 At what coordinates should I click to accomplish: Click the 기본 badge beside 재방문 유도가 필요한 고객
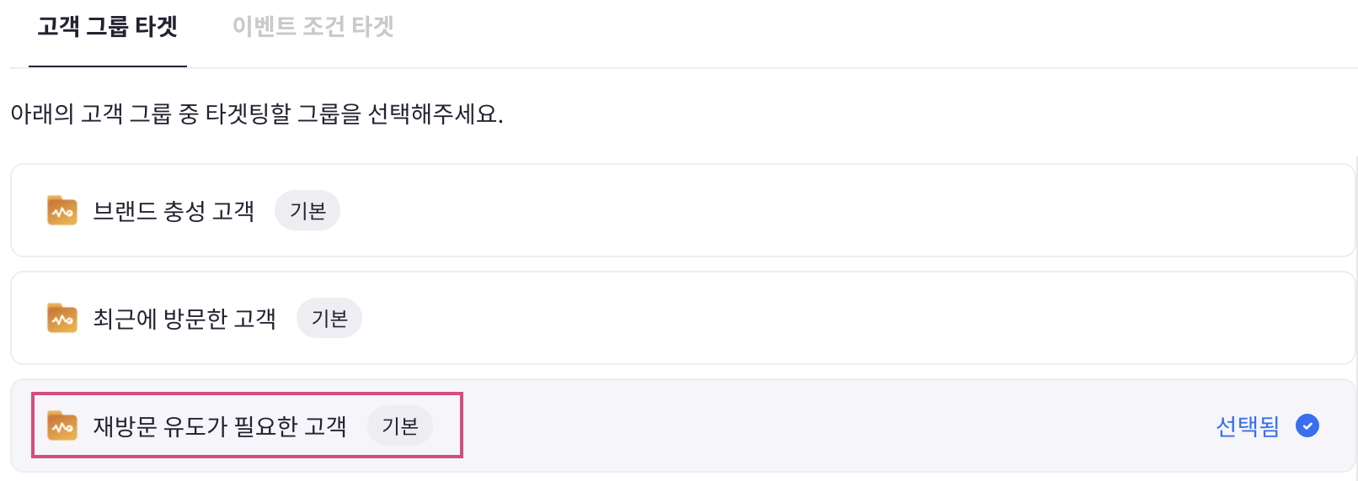pyautogui.click(x=400, y=426)
